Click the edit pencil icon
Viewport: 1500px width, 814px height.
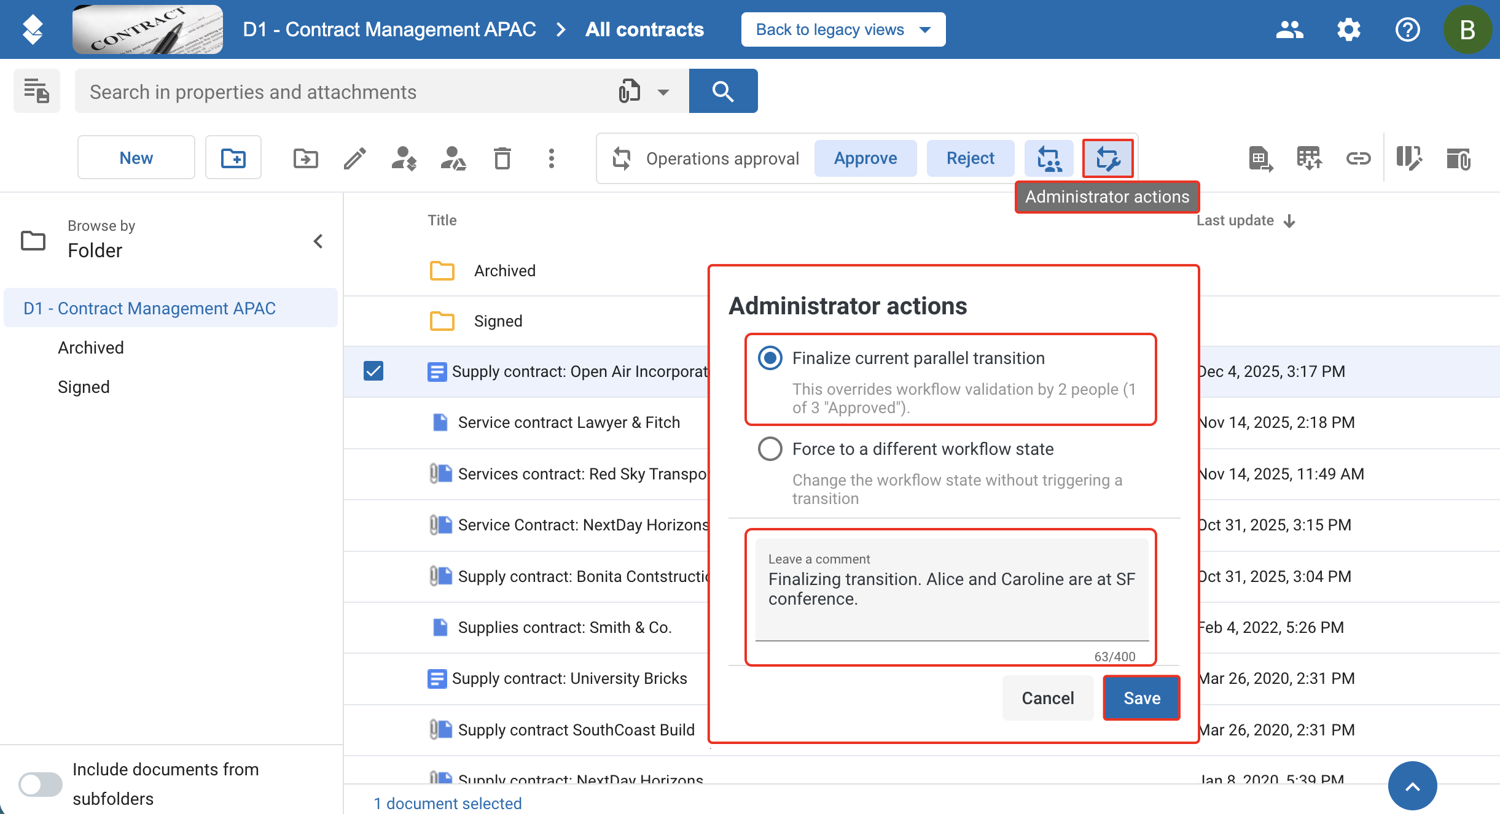point(355,158)
